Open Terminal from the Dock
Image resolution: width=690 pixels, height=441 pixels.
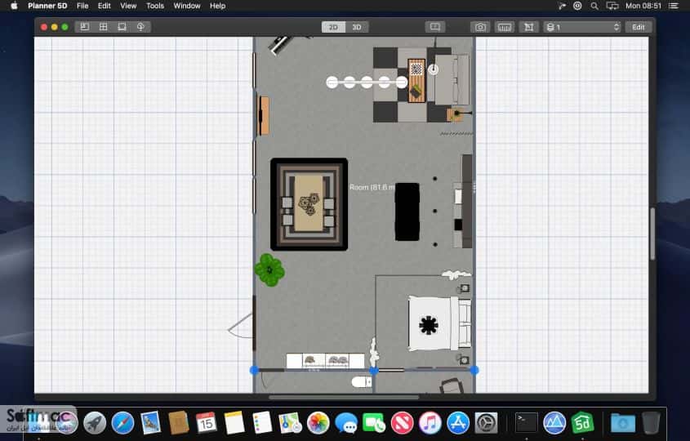[527, 422]
